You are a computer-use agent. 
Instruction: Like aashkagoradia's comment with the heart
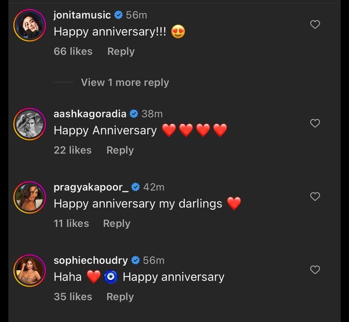click(x=315, y=123)
